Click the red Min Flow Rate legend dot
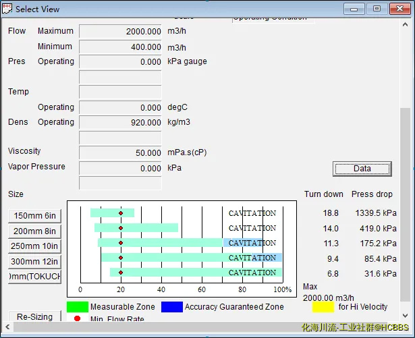415x338 pixels. coord(77,318)
